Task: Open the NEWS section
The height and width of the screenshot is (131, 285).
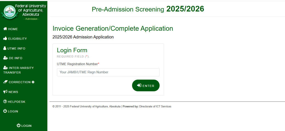Action: [11, 92]
